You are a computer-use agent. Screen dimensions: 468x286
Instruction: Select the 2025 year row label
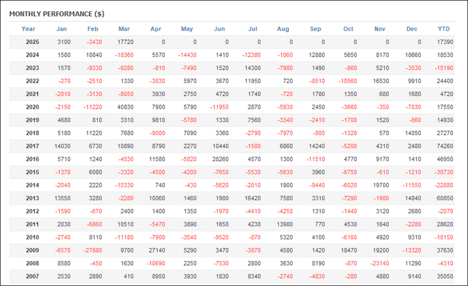click(33, 42)
